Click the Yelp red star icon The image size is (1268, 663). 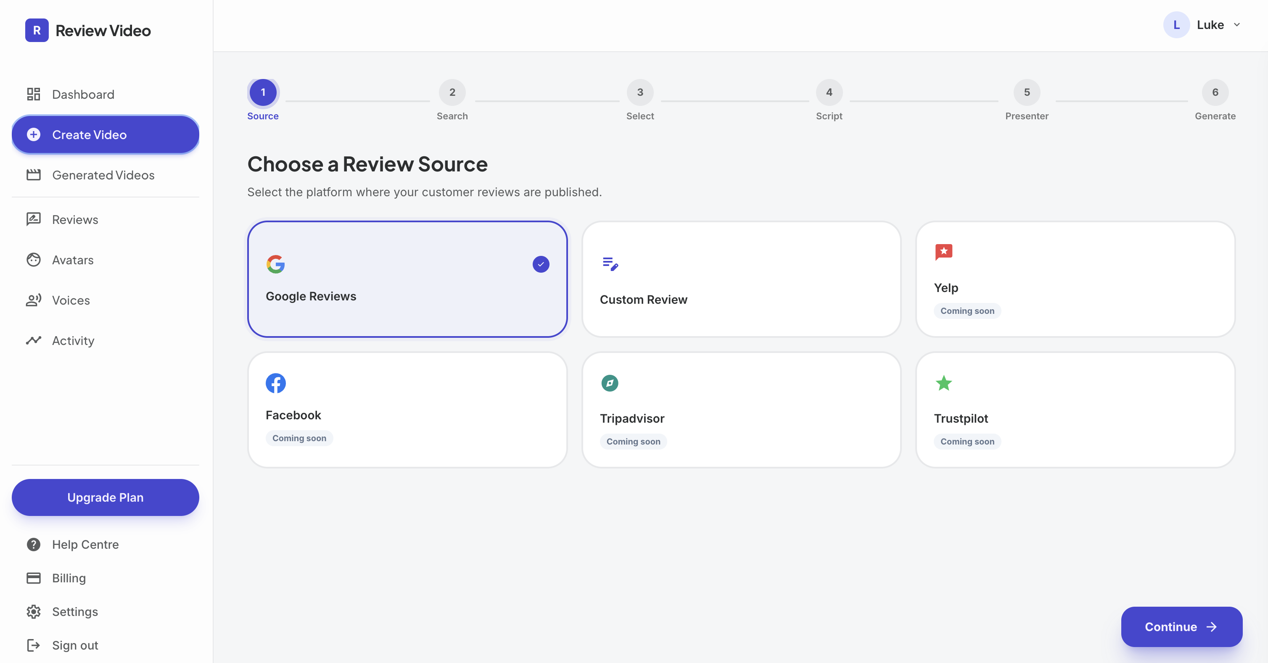click(x=943, y=253)
